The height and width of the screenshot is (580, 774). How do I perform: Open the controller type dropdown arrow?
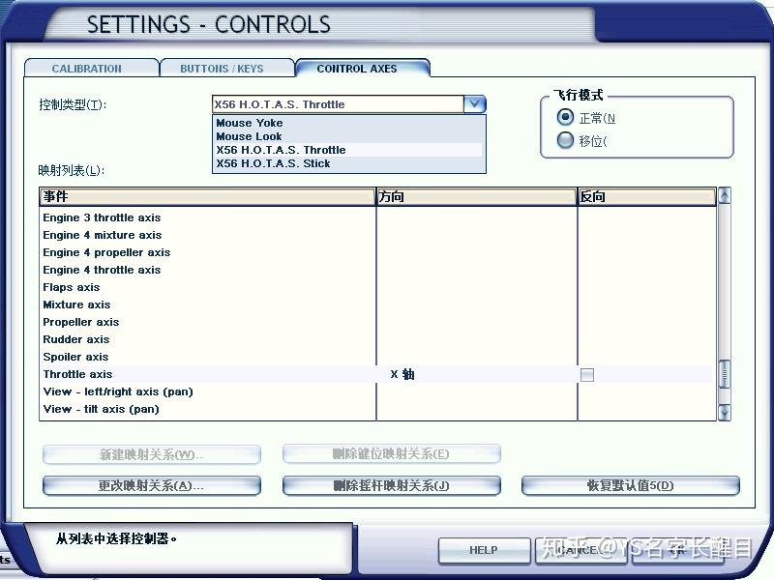[474, 104]
